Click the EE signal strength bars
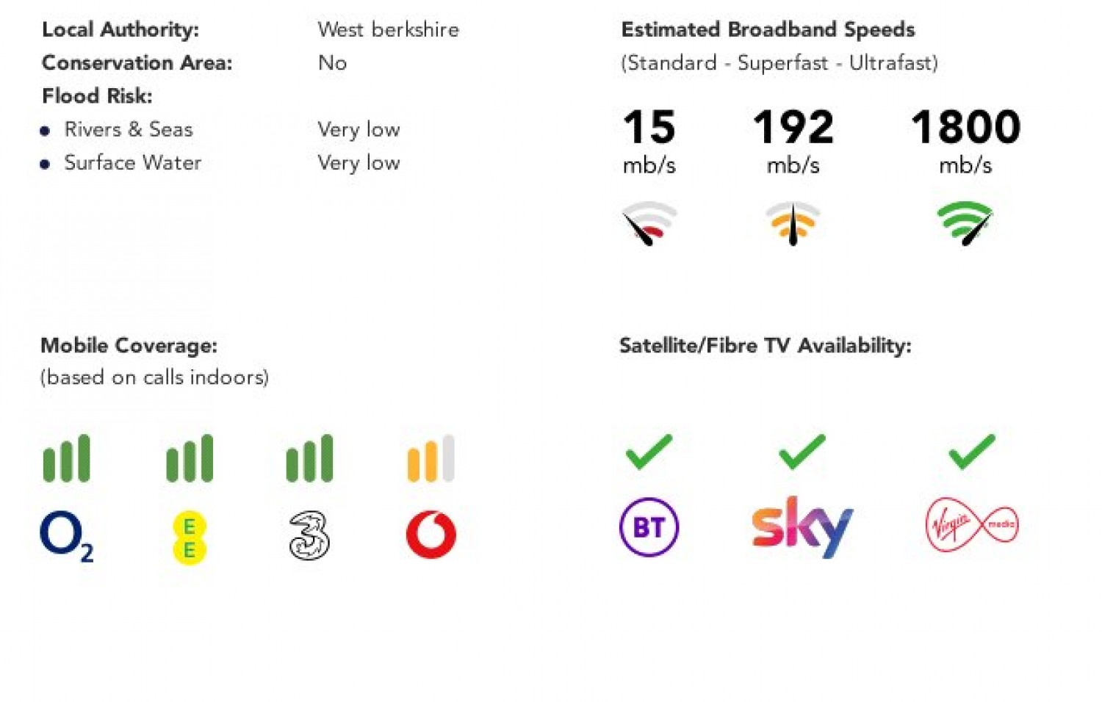This screenshot has width=1102, height=702. 190,459
